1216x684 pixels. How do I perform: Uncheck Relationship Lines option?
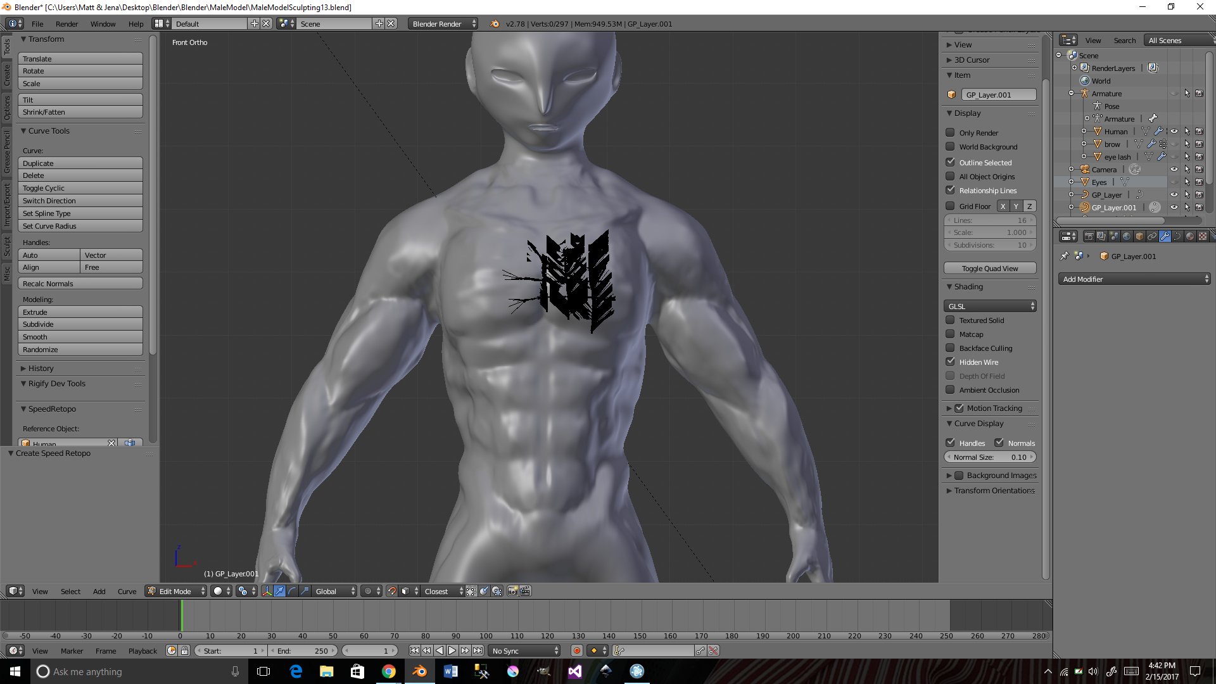pos(950,190)
